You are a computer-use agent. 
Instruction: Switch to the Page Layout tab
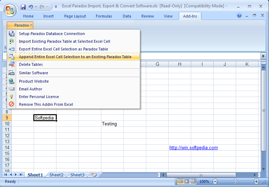(x=75, y=16)
